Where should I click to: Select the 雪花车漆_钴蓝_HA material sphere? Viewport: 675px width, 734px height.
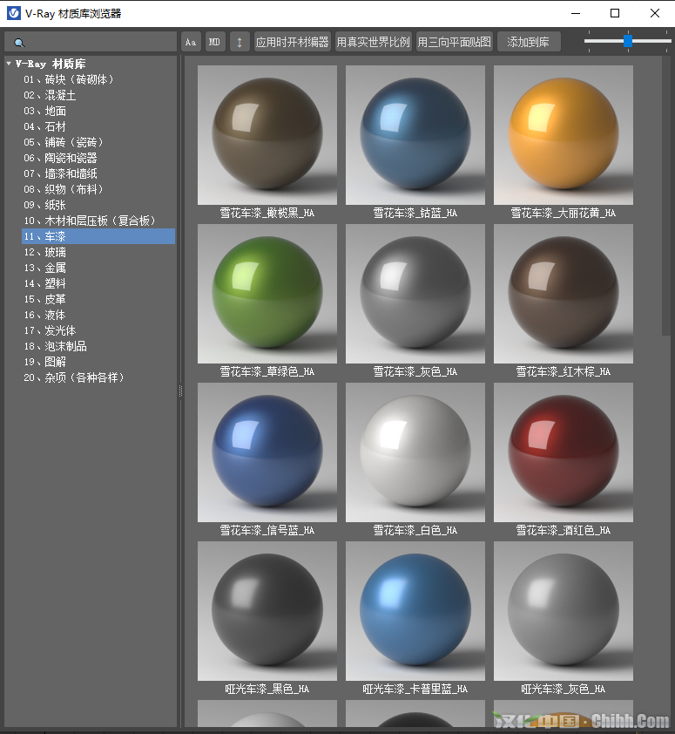click(415, 135)
